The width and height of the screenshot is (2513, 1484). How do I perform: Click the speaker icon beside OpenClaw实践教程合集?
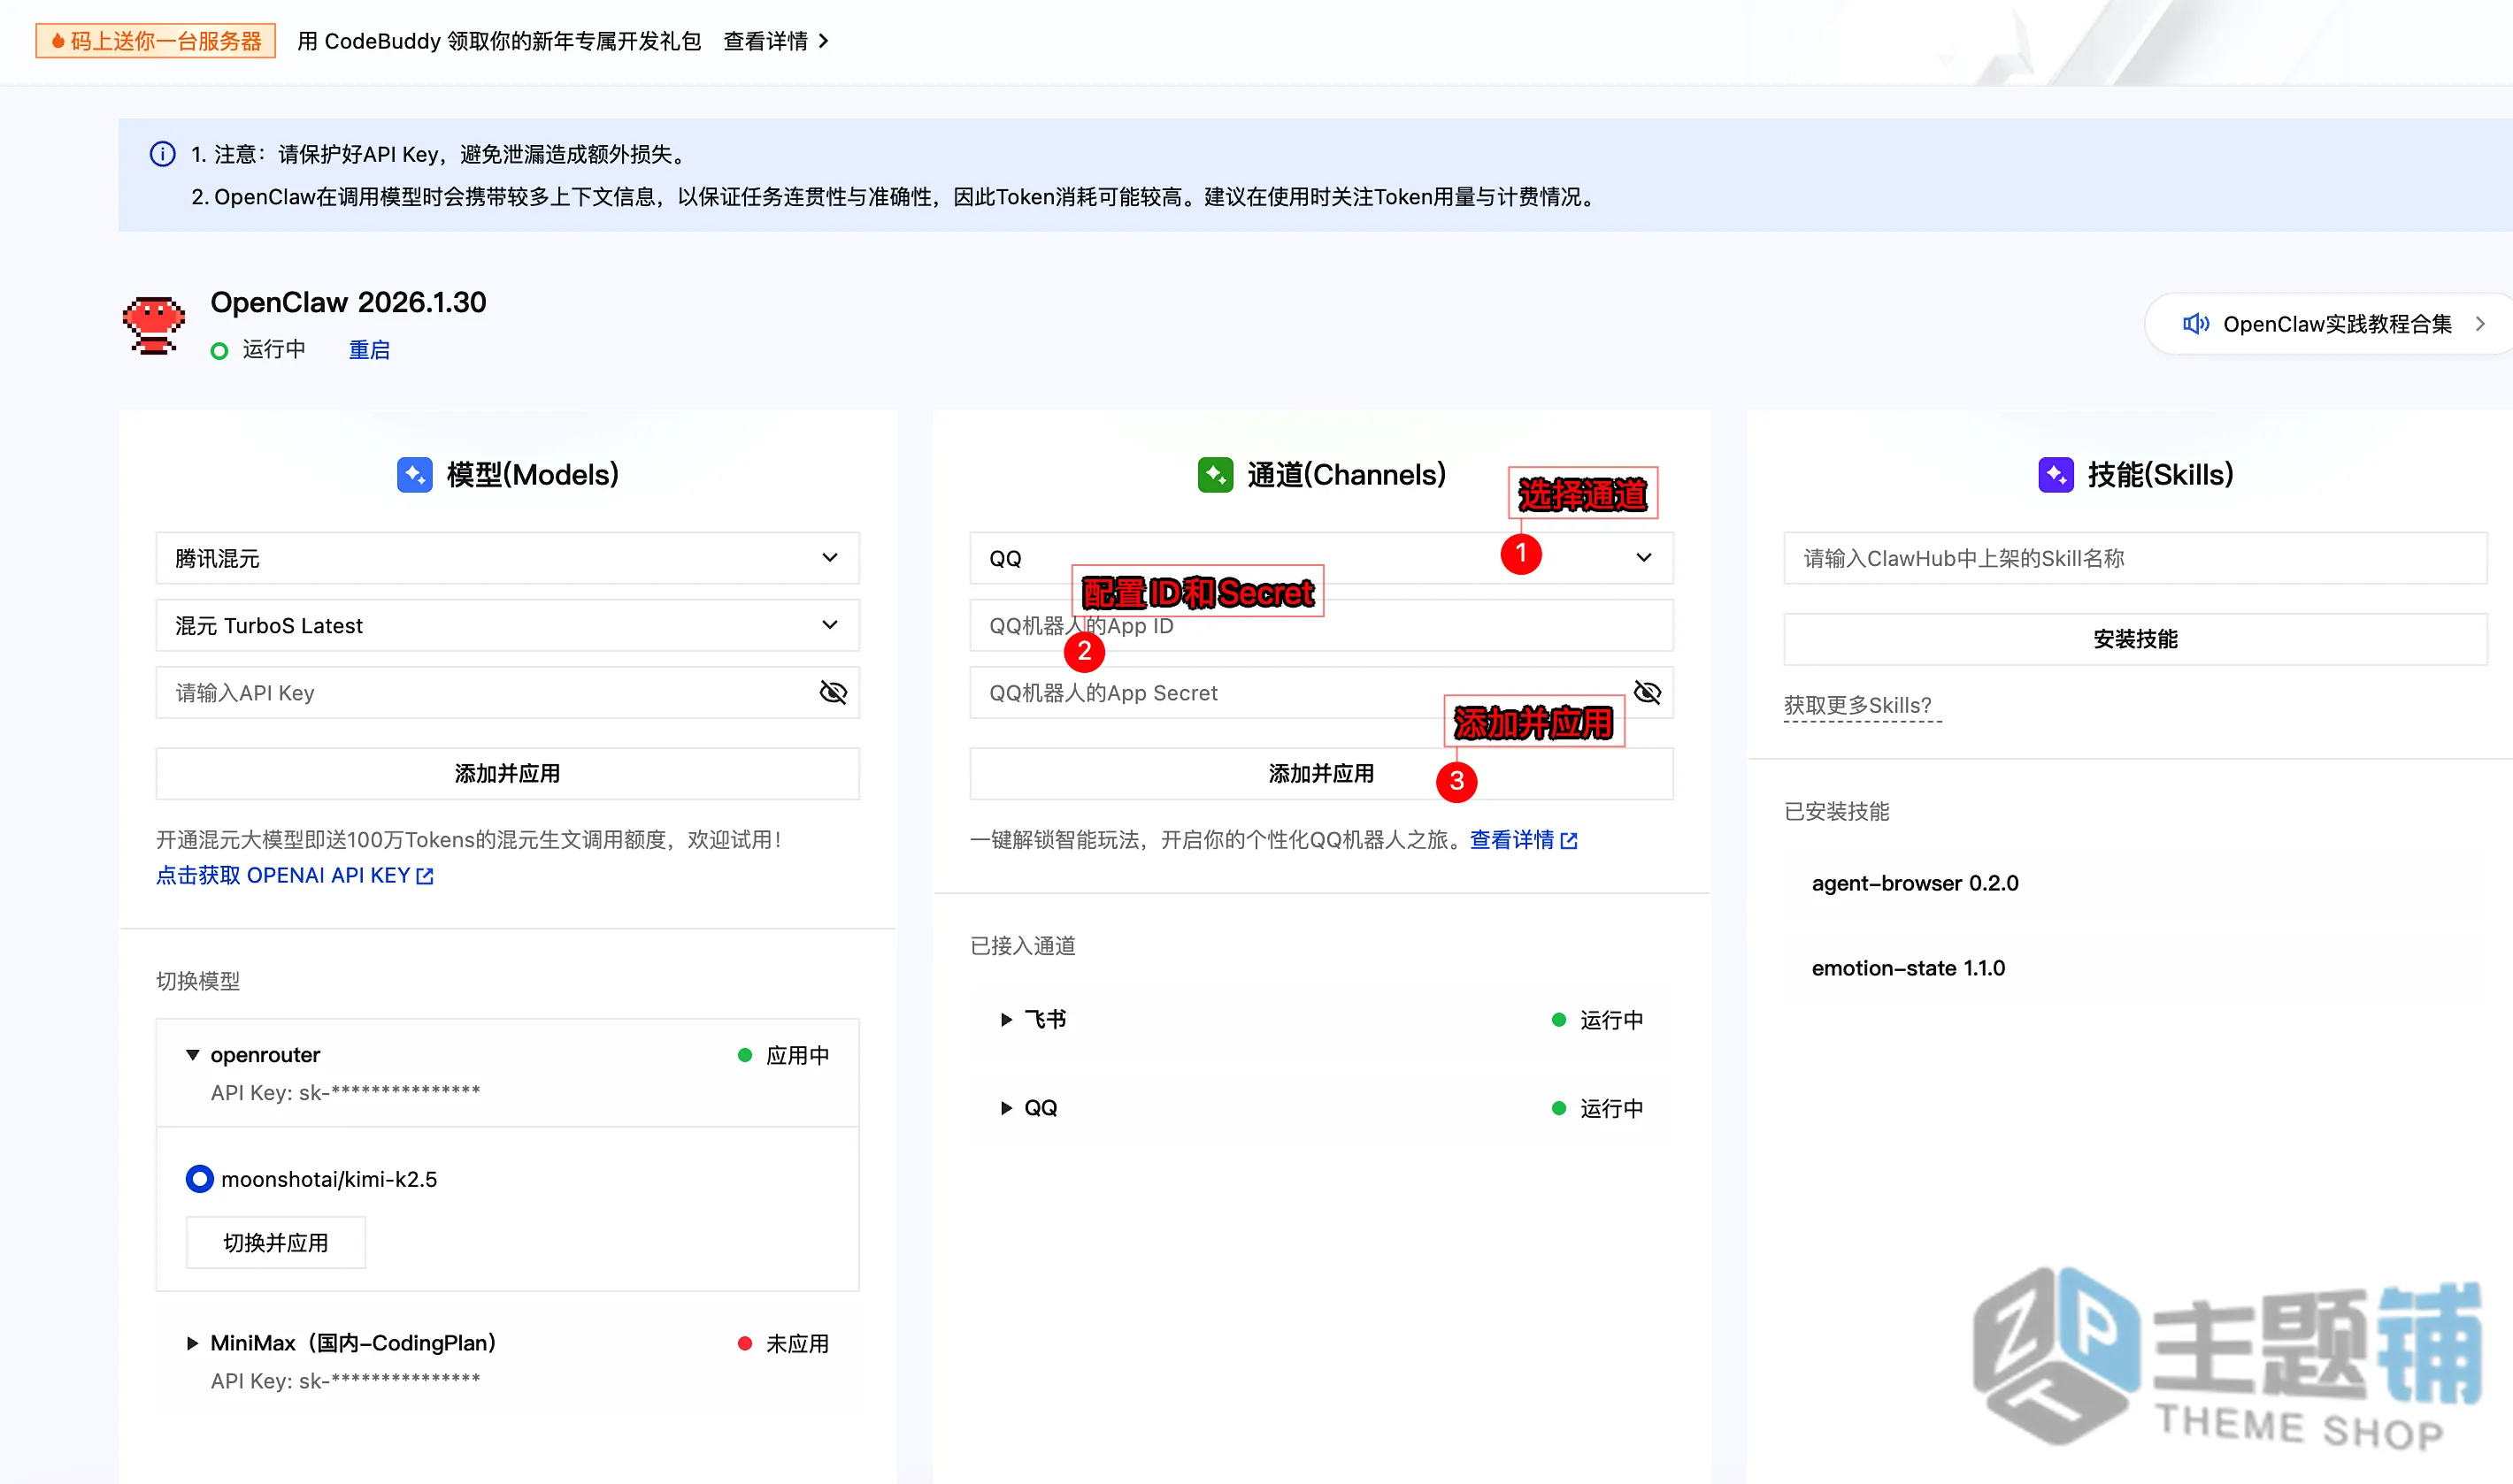click(2196, 324)
